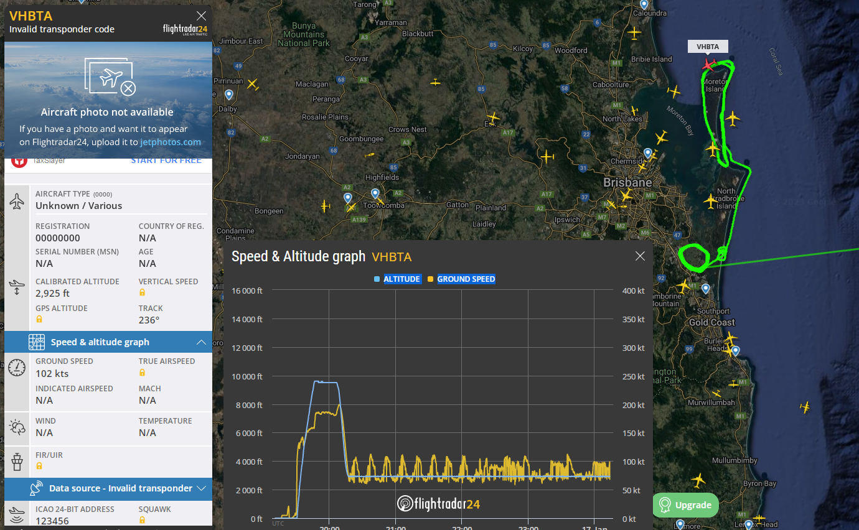859x530 pixels.
Task: Select the aircraft icon near Esk
Action: pyautogui.click(x=494, y=117)
